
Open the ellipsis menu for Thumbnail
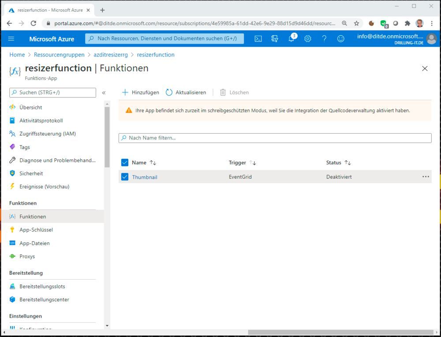pos(426,176)
